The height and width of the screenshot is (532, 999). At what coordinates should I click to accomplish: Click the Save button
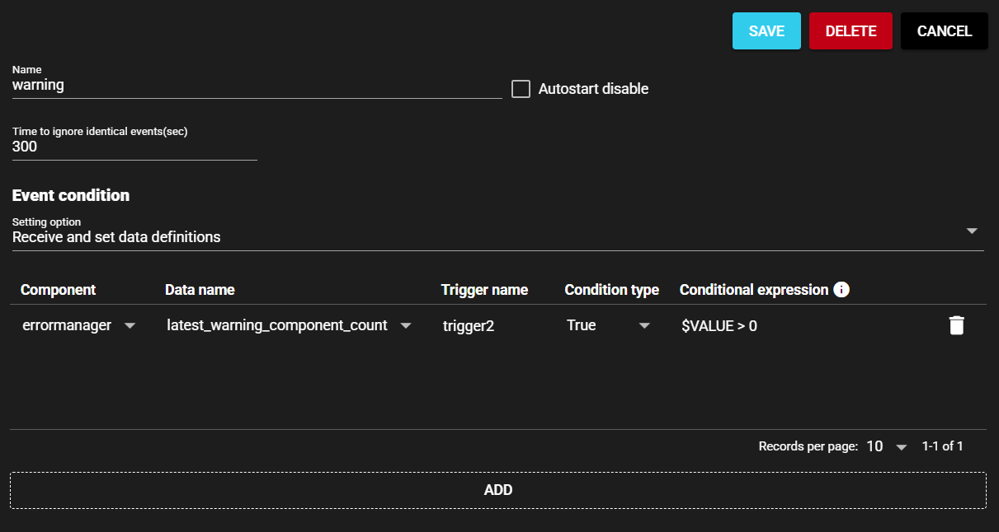coord(766,31)
